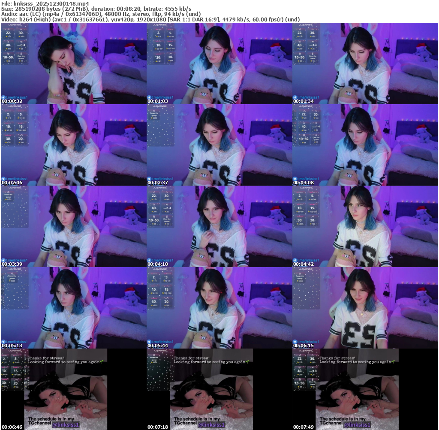Select the 'Video: h264 (High)' header line

[150, 19]
